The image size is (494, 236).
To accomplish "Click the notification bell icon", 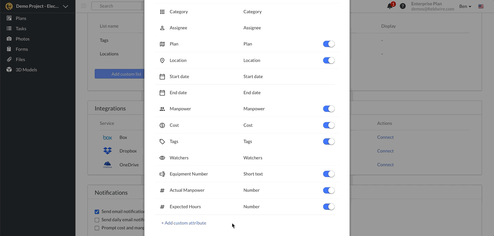I will (x=390, y=6).
